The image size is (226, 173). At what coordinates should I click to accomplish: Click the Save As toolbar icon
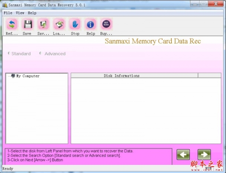(43, 24)
